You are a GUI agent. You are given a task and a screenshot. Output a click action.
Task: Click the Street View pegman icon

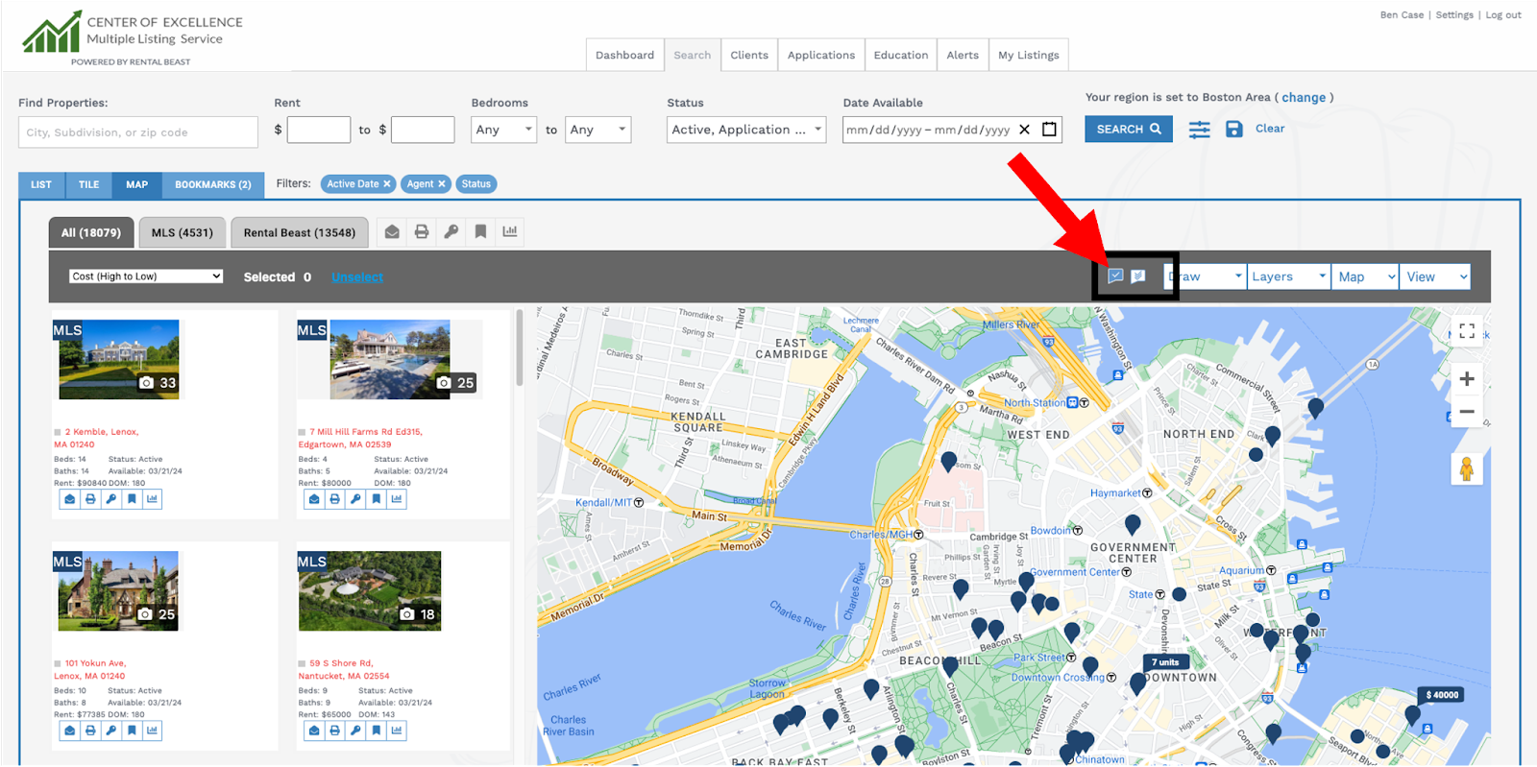1467,469
